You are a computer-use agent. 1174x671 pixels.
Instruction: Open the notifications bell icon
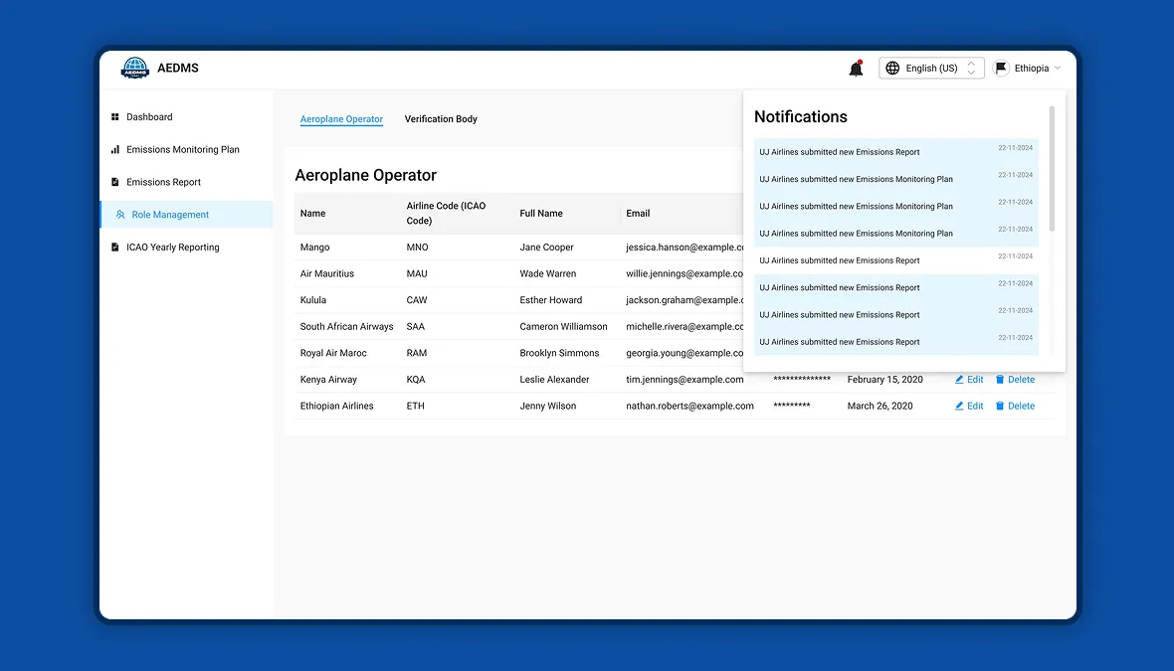click(856, 69)
